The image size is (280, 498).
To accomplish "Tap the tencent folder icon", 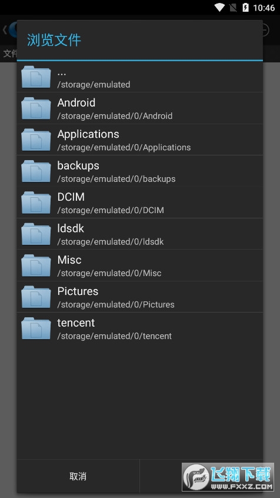I will [x=36, y=328].
